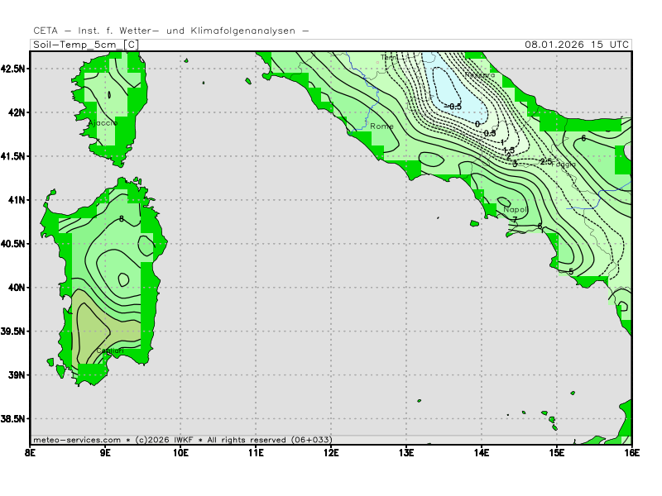Click the CETA institute header text
Image resolution: width=662 pixels, height=496 pixels.
(171, 31)
